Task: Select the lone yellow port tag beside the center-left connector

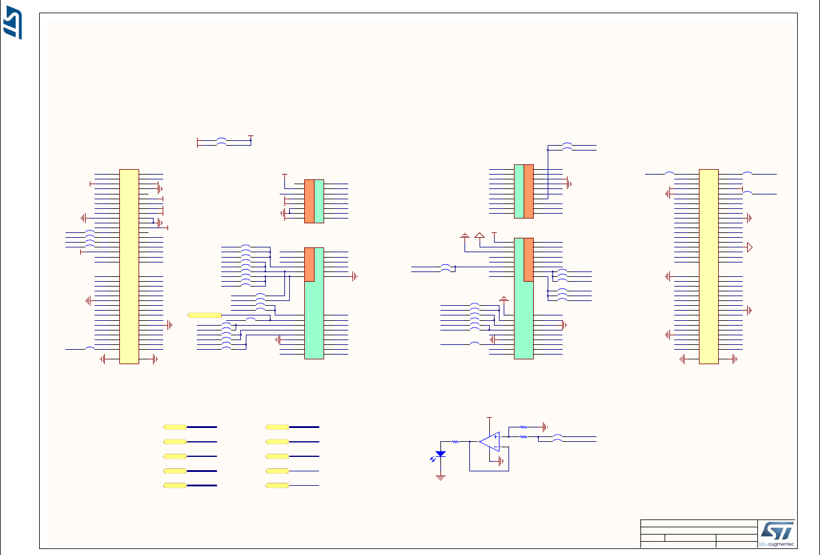Action: 205,315
